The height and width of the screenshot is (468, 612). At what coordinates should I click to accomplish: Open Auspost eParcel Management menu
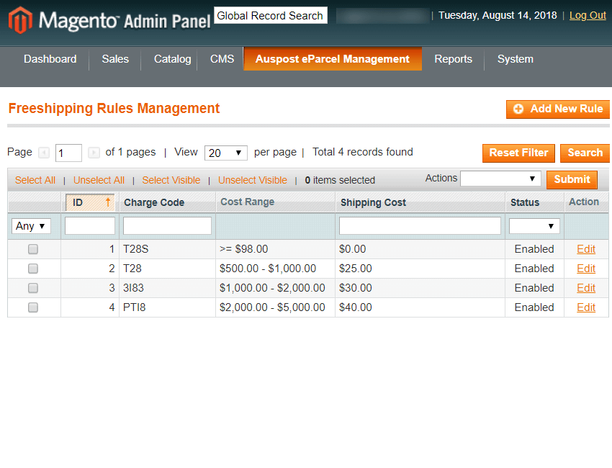point(333,59)
